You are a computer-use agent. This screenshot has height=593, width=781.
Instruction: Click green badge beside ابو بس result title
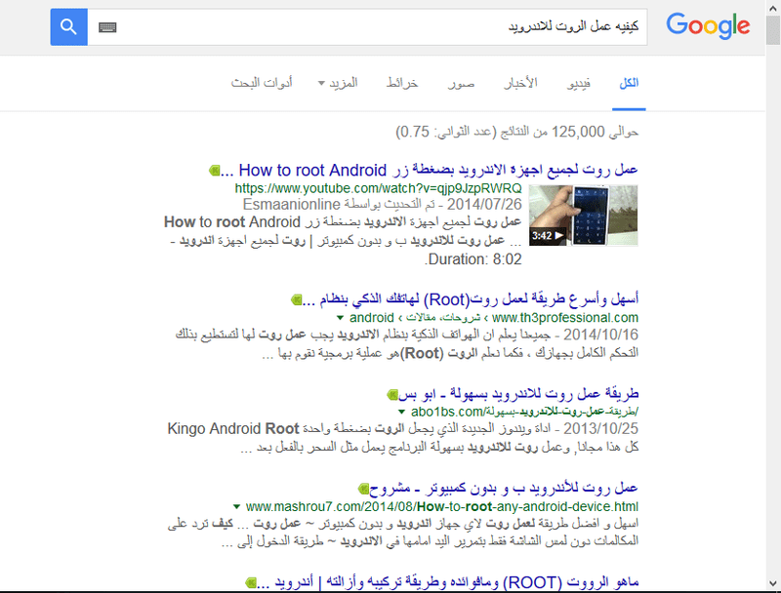[392, 395]
